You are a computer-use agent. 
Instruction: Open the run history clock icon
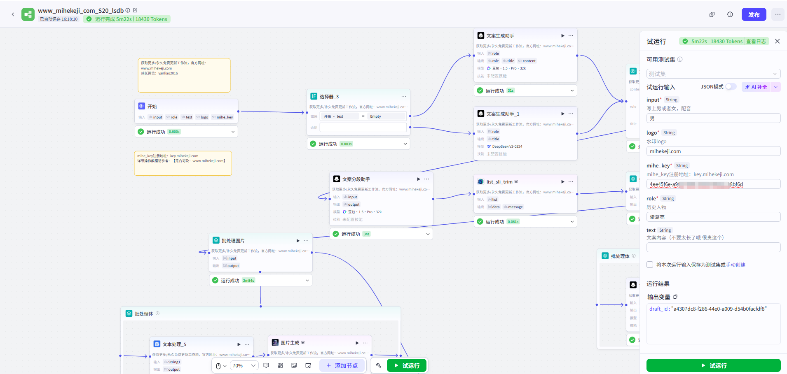pos(730,14)
